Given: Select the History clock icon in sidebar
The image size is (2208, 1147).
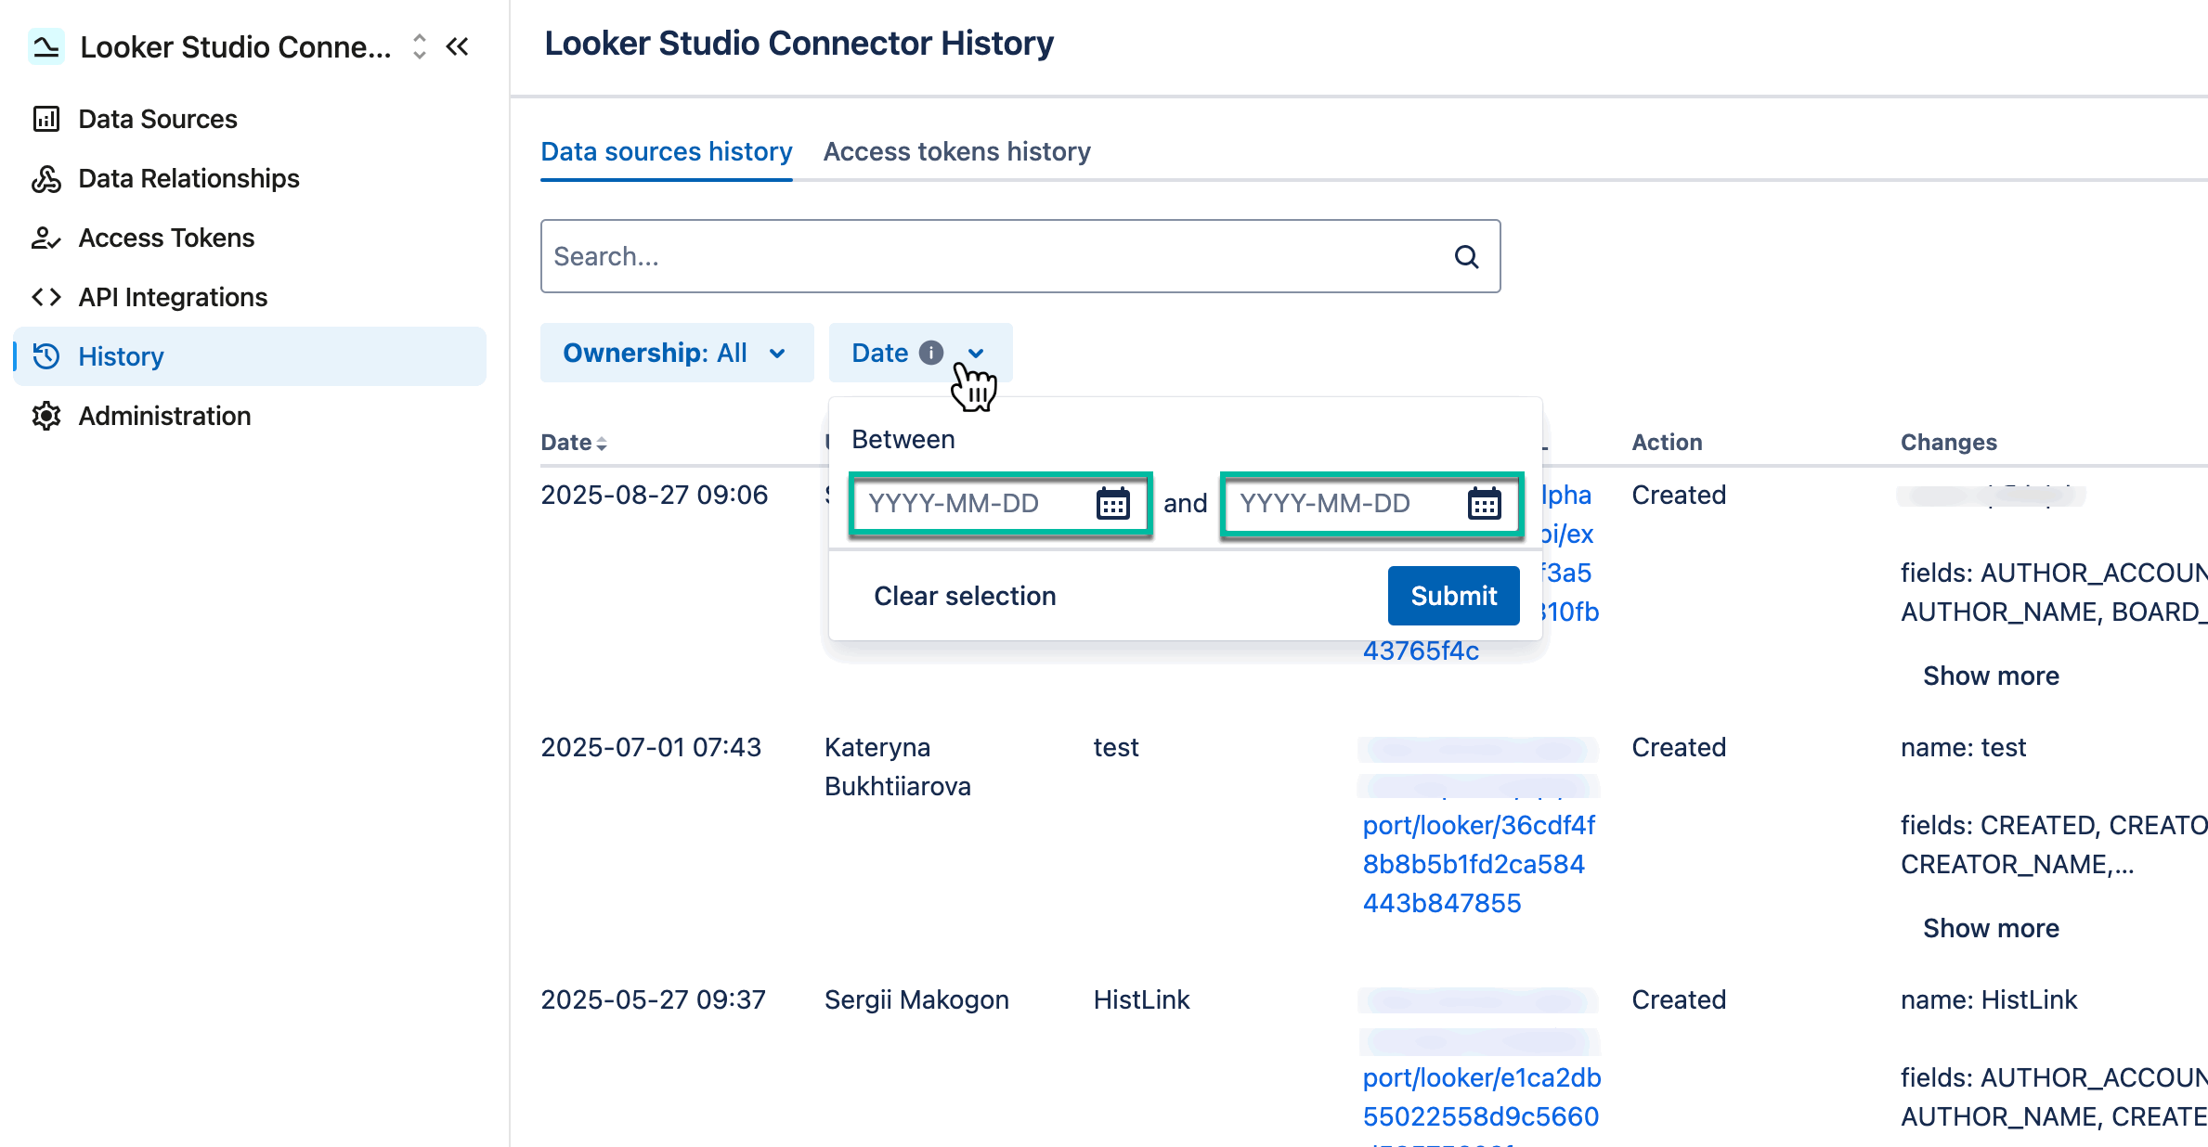Looking at the screenshot, I should [46, 356].
